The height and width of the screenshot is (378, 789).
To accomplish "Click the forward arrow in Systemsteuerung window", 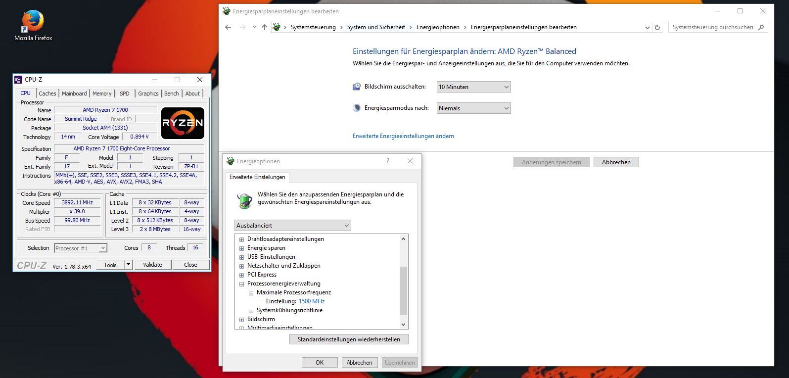I will coord(242,27).
